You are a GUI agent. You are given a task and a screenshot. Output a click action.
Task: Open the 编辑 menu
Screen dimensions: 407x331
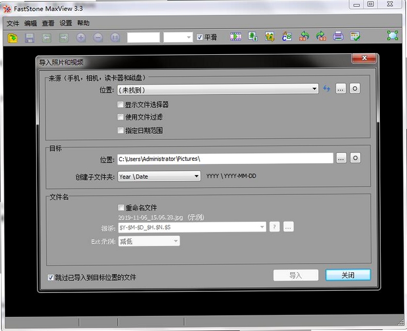point(30,24)
